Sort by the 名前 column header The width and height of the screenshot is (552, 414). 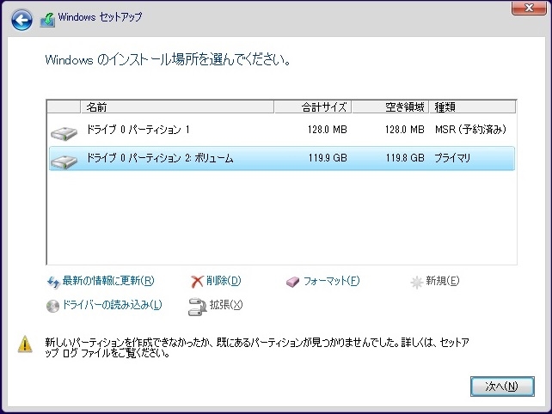[177, 107]
